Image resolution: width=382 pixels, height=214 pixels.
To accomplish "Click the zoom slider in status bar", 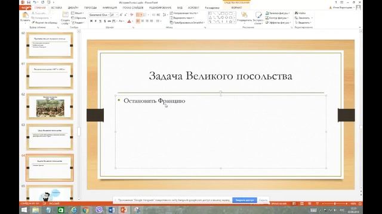I will coord(335,203).
